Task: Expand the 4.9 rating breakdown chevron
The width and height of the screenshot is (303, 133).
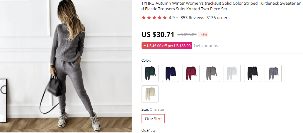Action: 177,18
